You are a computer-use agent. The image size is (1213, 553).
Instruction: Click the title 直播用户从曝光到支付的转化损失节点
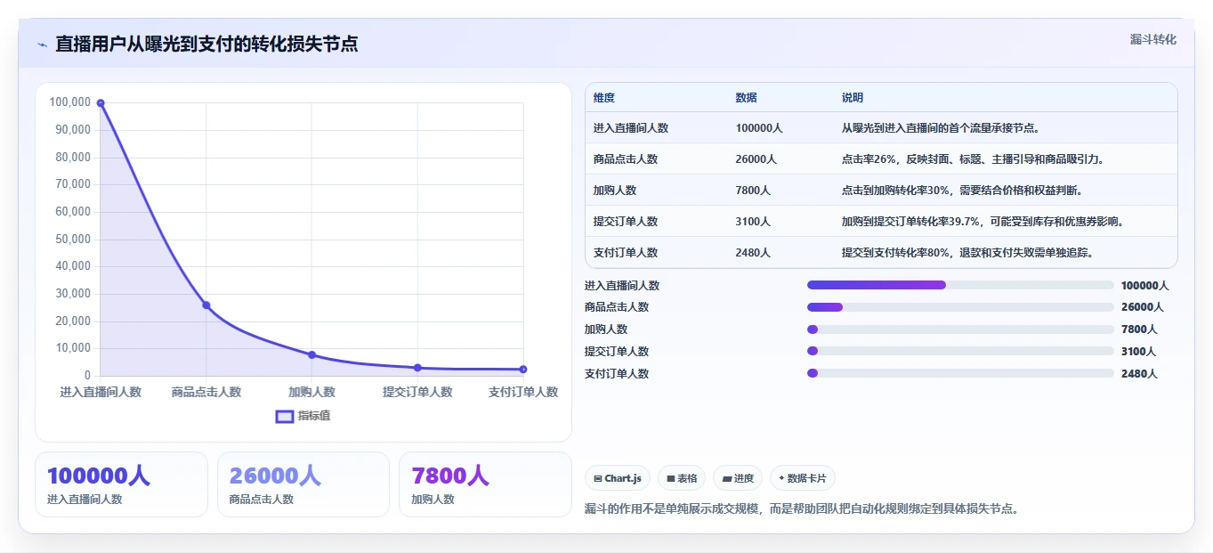pos(206,44)
